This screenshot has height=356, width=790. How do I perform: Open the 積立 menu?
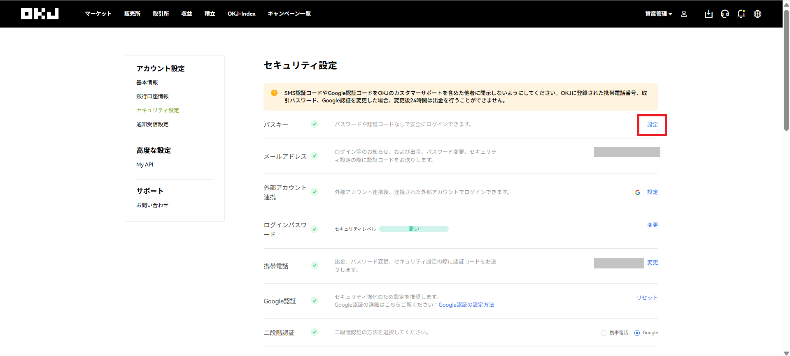[210, 14]
